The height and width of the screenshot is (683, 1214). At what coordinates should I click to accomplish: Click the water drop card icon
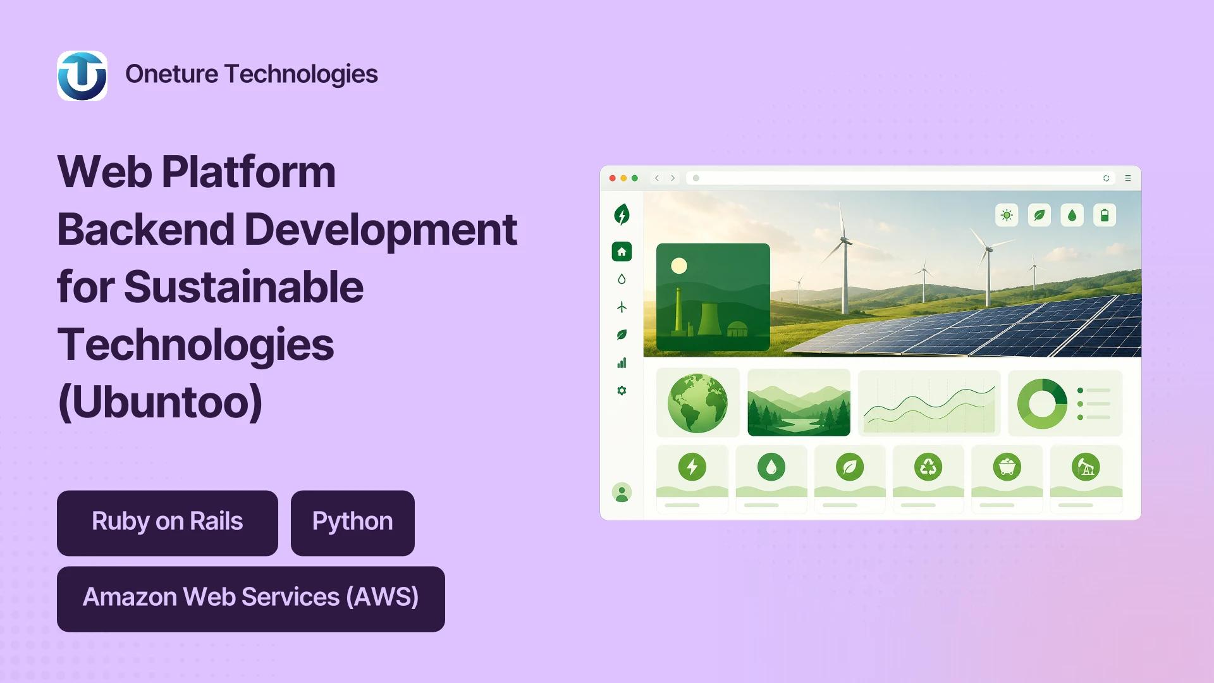(771, 467)
